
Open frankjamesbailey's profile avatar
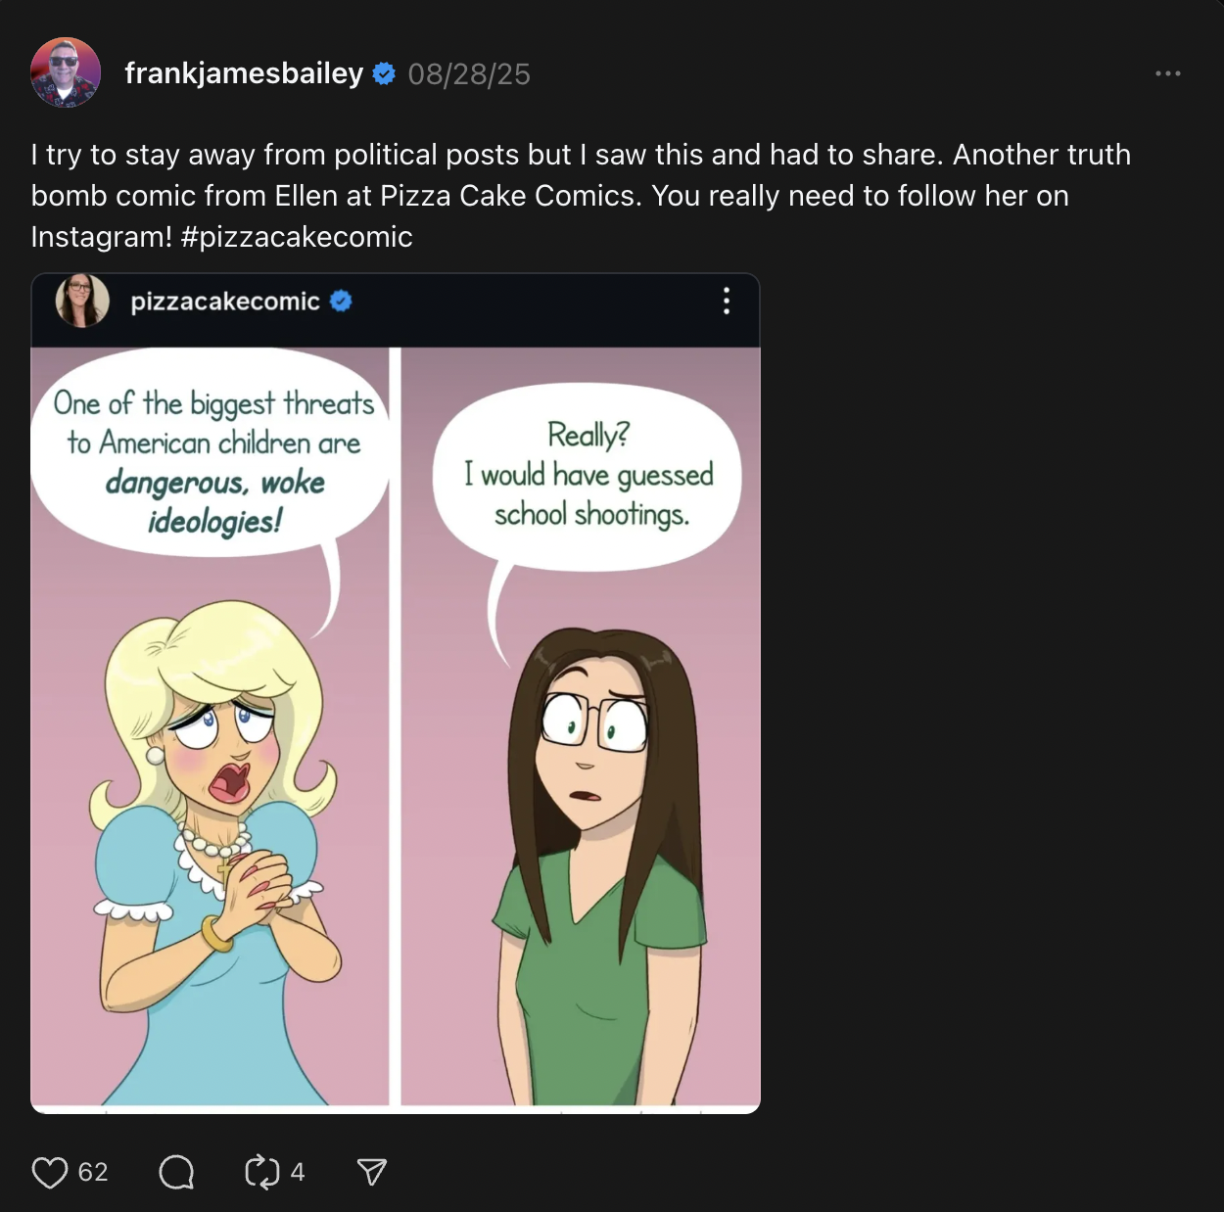(66, 73)
